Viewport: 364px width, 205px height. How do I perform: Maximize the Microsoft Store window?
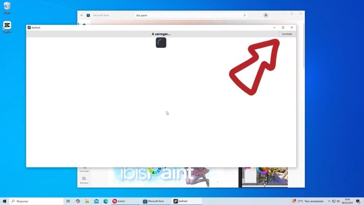292,14
